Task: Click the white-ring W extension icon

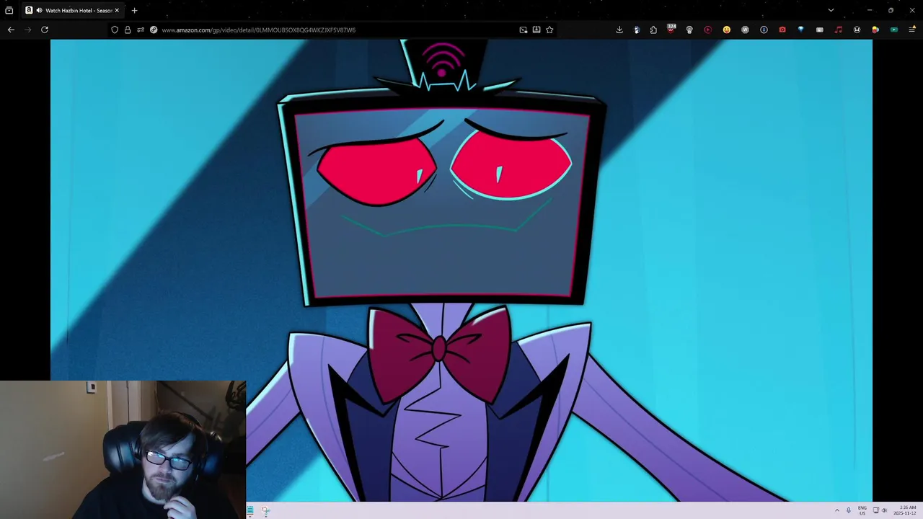Action: [857, 30]
